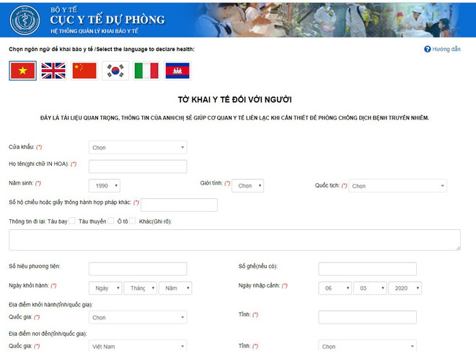The image size is (476, 351).
Task: Click the CỤC Y TẾ DỰ PHÒNG header title
Action: point(107,19)
